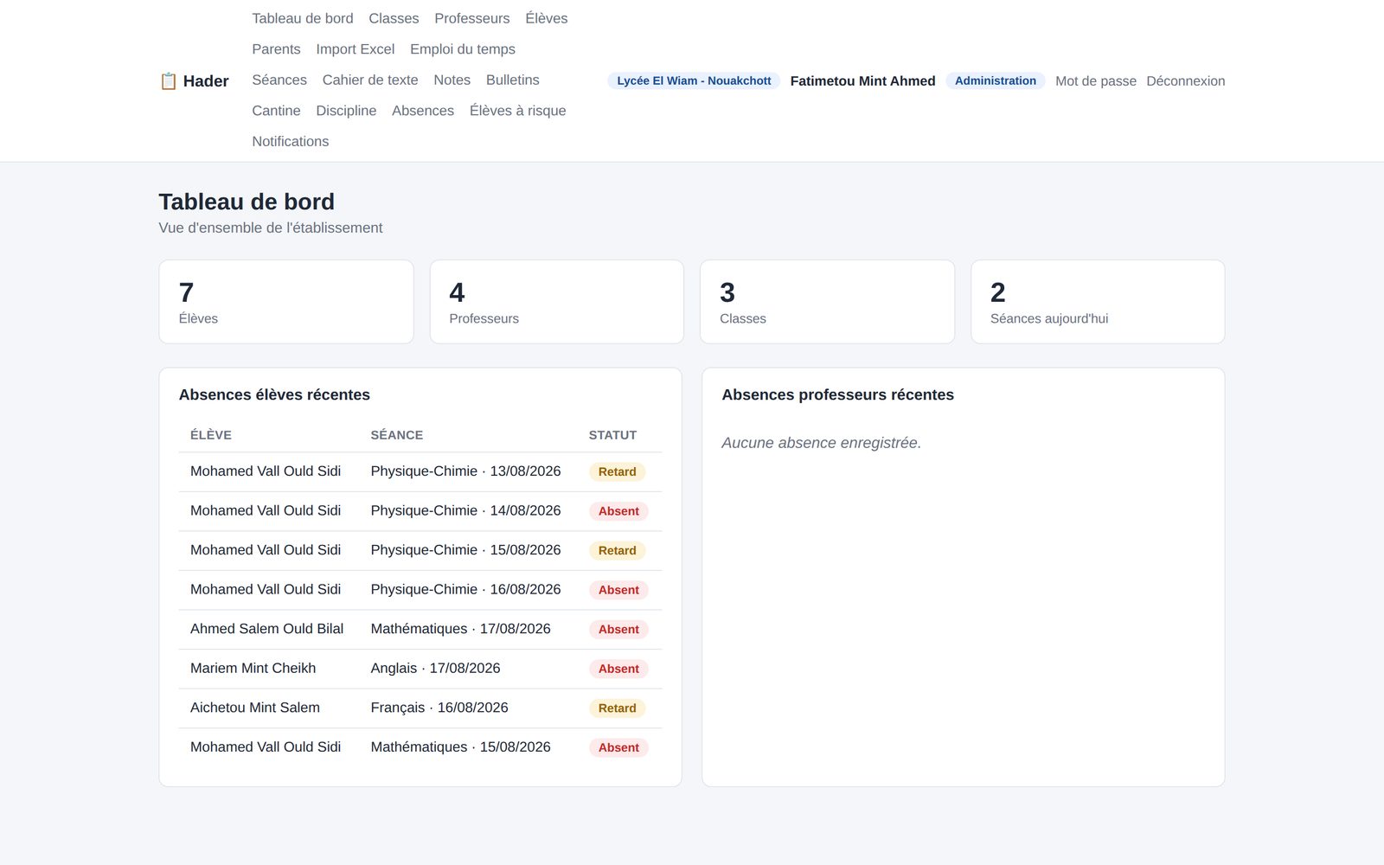Click the Absent badge for Physique-Chimie 14/08/2026
Viewport: 1384px width, 865px height.
click(618, 511)
